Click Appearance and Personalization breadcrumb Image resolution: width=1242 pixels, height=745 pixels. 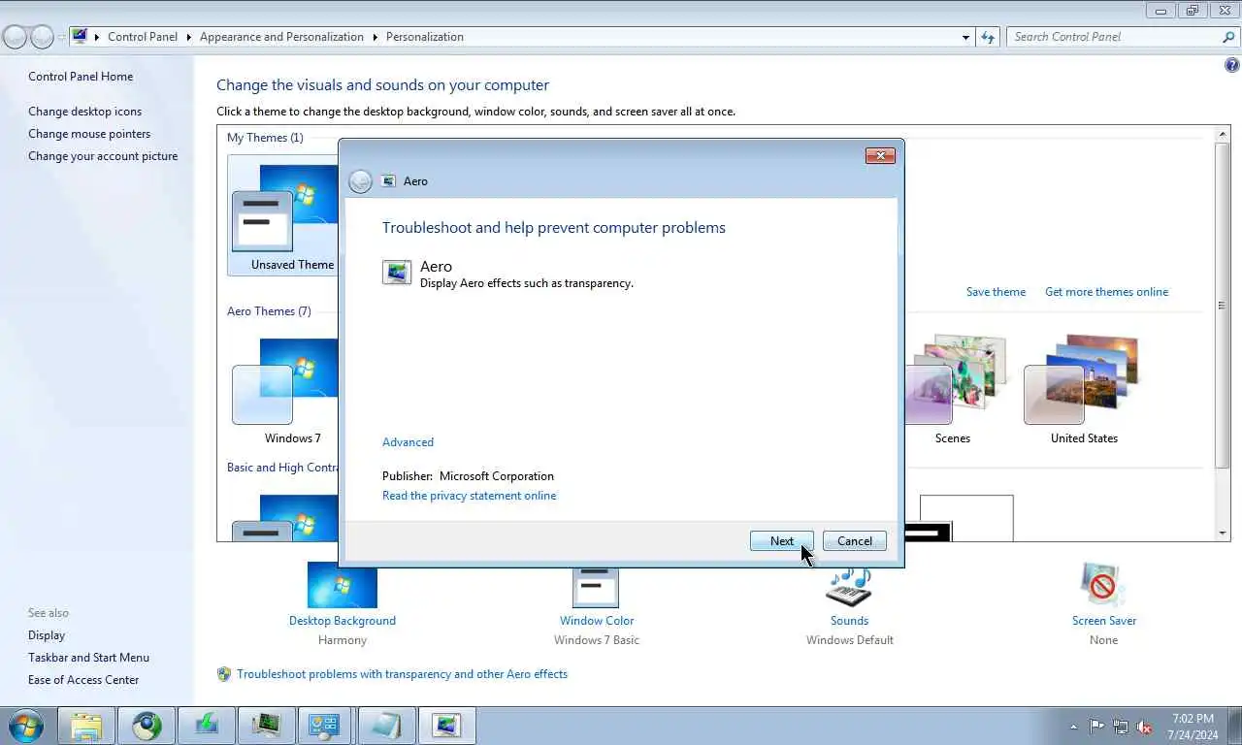(x=281, y=37)
